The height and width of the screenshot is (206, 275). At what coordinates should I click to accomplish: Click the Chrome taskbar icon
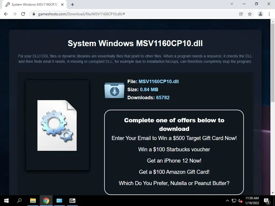[46, 201]
